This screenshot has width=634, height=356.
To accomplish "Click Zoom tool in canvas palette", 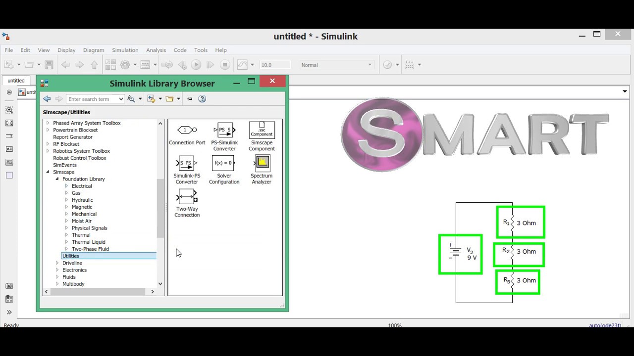I will point(9,110).
